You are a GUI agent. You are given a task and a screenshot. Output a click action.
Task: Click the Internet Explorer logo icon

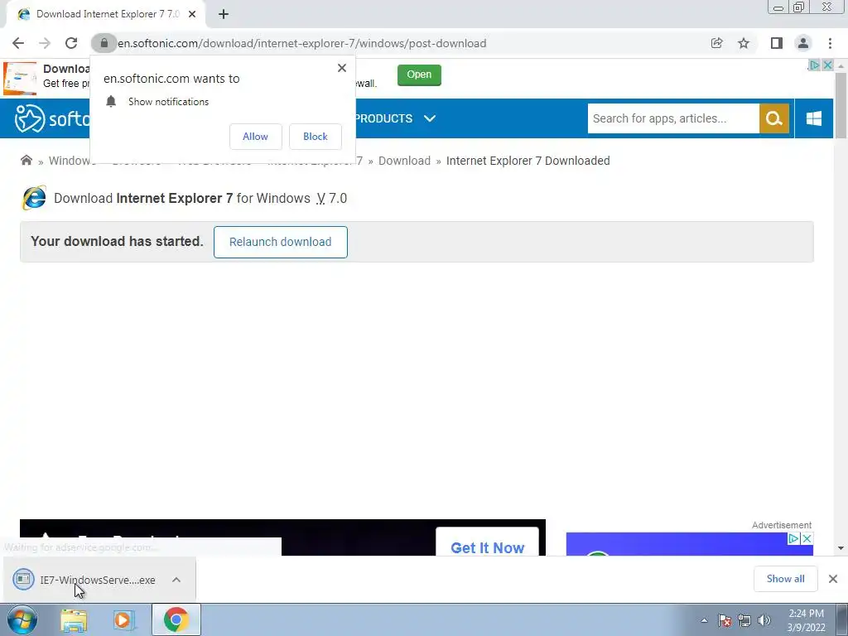click(x=33, y=198)
